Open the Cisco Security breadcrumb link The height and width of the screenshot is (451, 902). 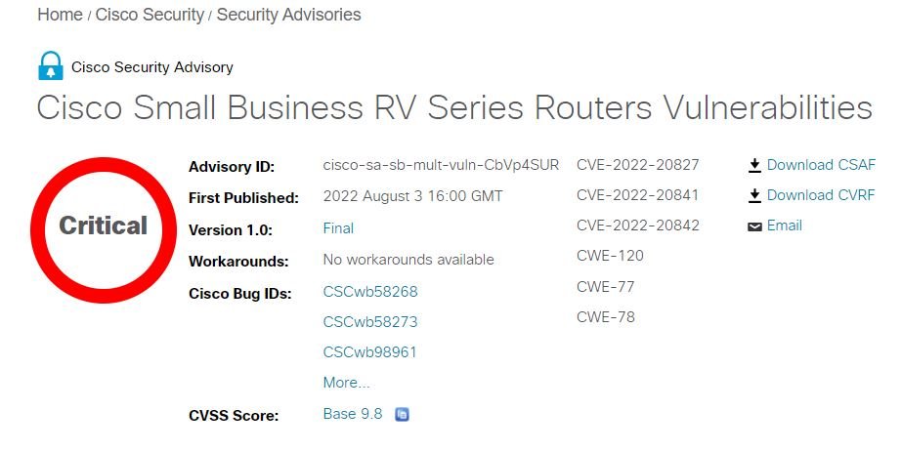pos(150,15)
